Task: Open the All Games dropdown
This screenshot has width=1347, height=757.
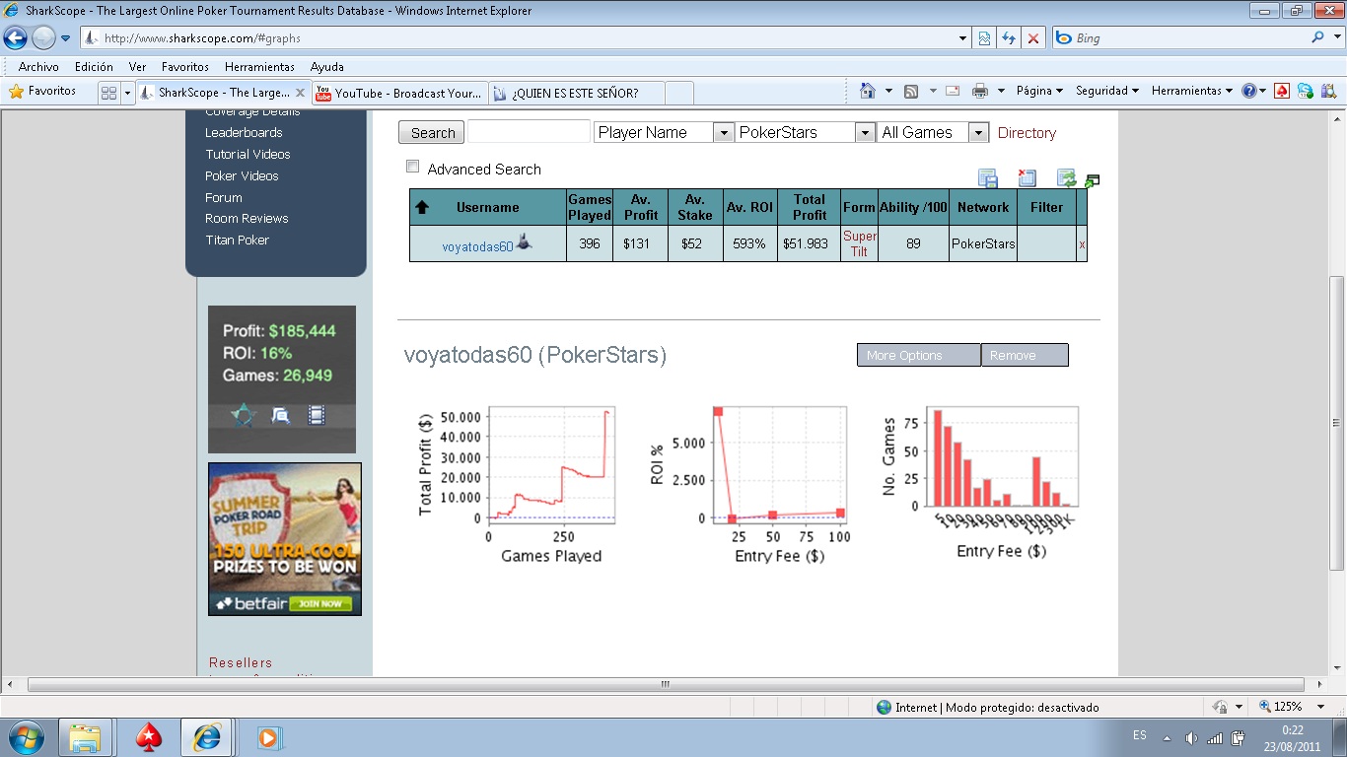Action: [x=978, y=132]
